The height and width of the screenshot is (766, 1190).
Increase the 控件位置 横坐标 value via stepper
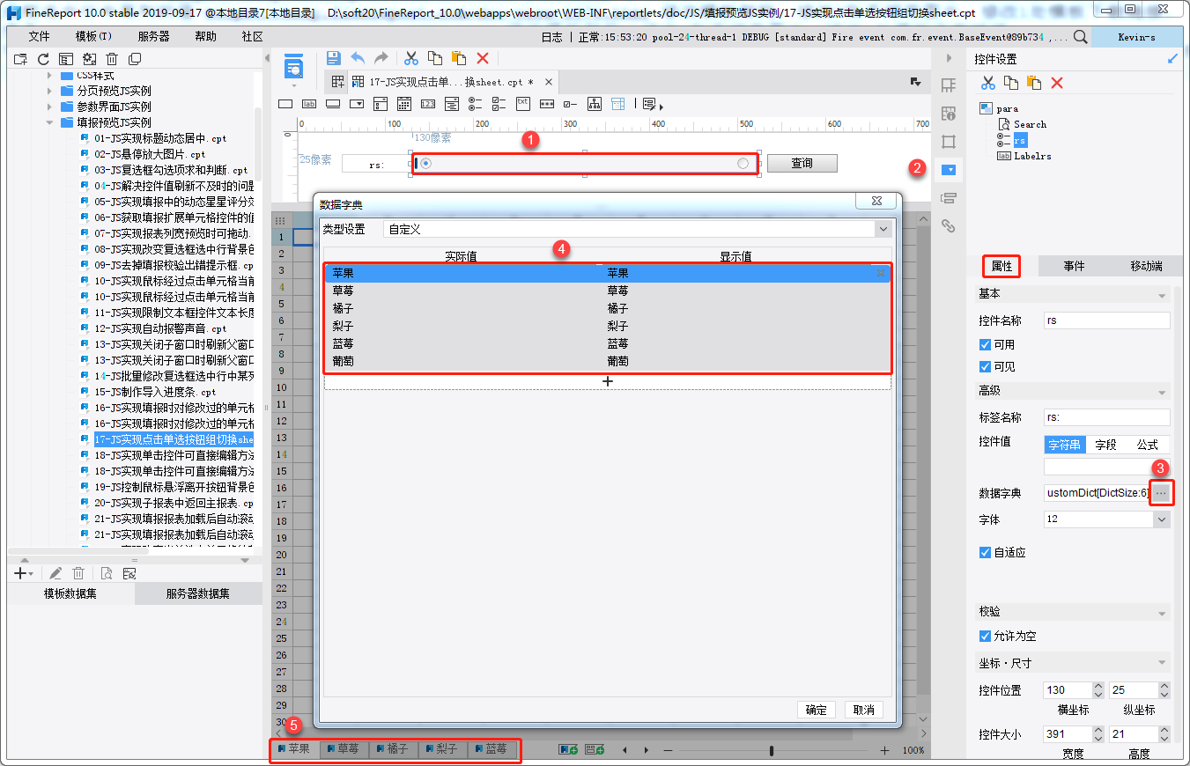tap(1098, 686)
